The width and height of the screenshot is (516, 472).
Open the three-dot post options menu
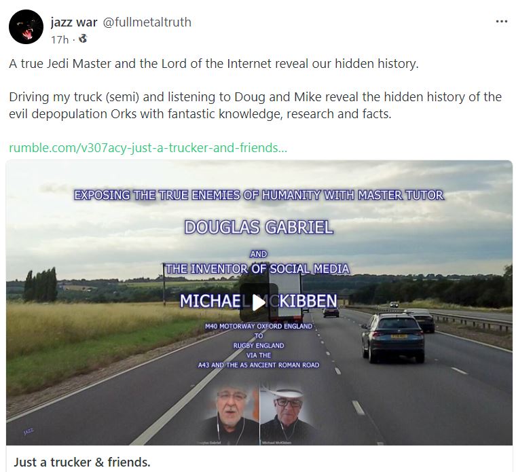[x=501, y=22]
